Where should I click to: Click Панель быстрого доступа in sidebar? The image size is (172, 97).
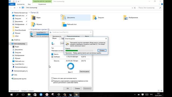21,13
